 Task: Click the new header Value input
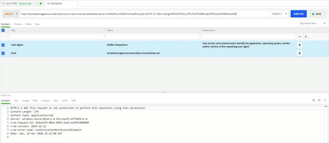click(x=153, y=36)
